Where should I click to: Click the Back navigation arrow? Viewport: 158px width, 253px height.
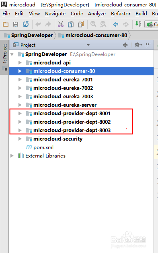(x=116, y=24)
